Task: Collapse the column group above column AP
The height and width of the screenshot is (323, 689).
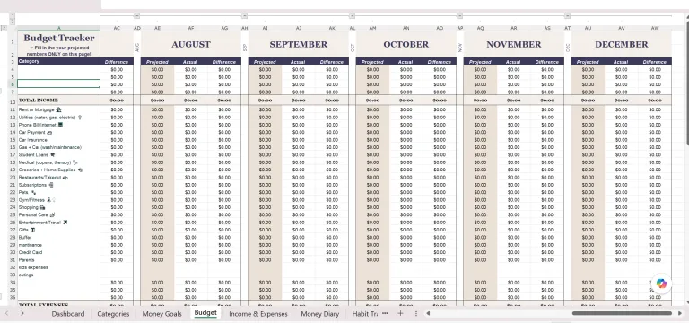Action: click(x=459, y=16)
